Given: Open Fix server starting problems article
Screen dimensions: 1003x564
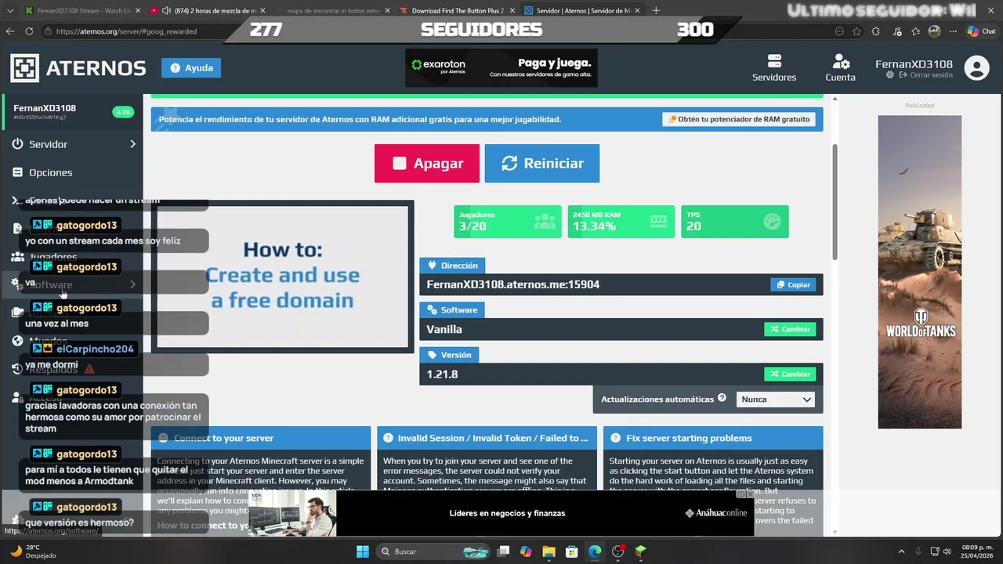Looking at the screenshot, I should click(x=713, y=438).
